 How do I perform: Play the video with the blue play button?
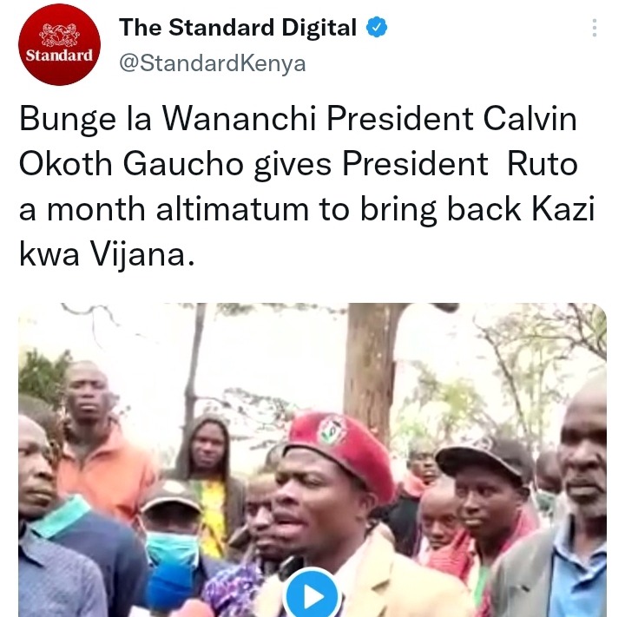(312, 595)
